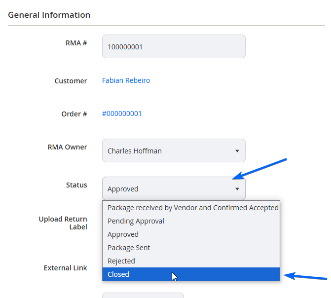Select the Rejected status option
The width and height of the screenshot is (331, 298).
coord(191,261)
